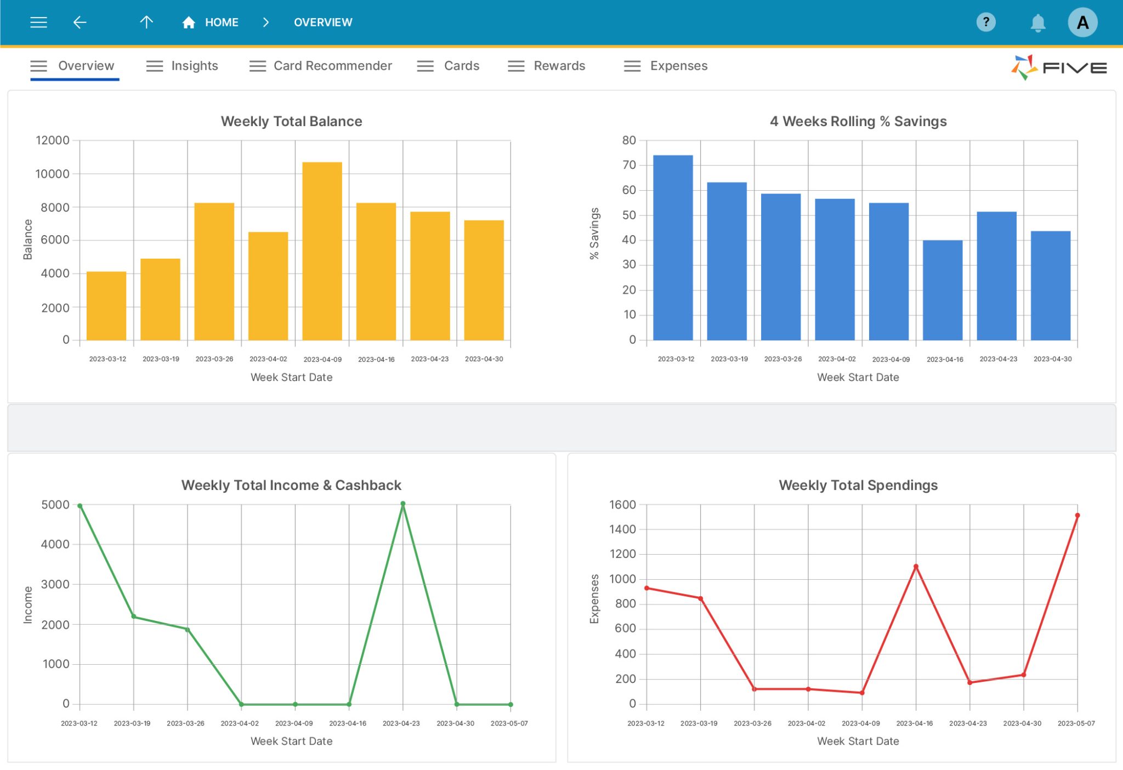The height and width of the screenshot is (770, 1123).
Task: Open the Cards tab
Action: 461,66
